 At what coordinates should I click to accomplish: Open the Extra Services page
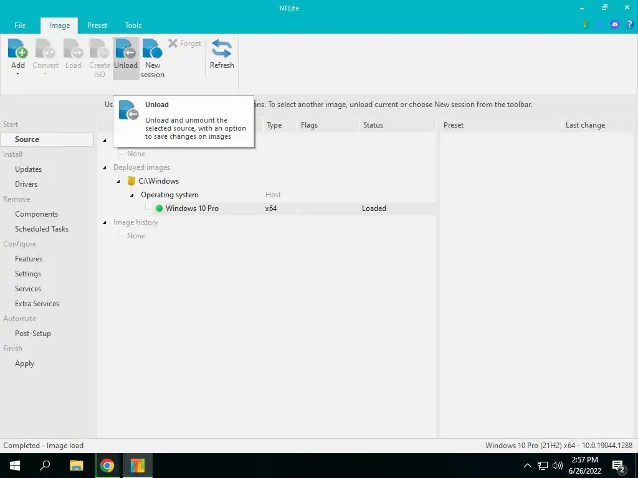pos(37,304)
